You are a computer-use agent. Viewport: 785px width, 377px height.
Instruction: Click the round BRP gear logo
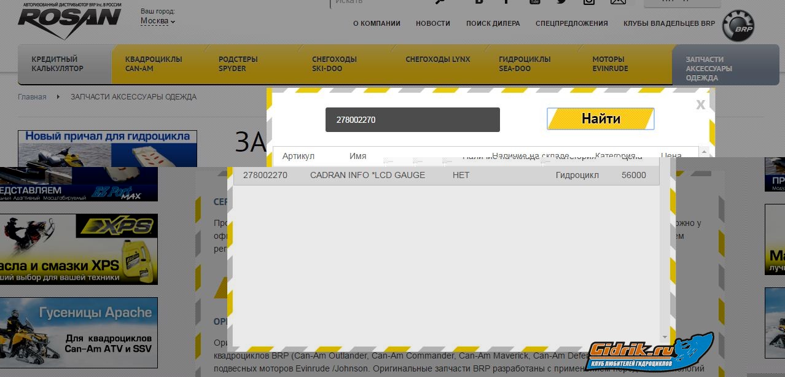[x=737, y=26]
